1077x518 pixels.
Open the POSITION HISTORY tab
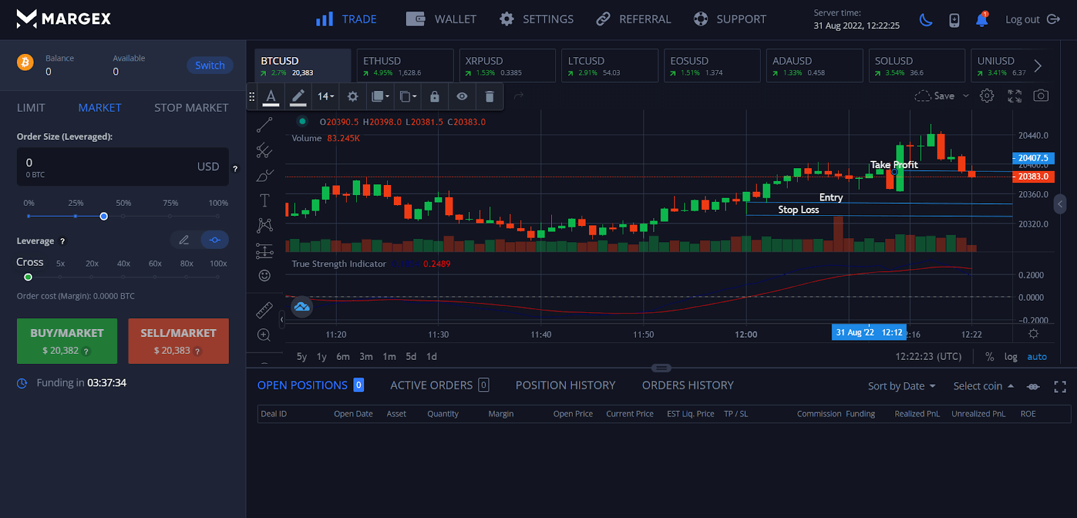coord(565,385)
